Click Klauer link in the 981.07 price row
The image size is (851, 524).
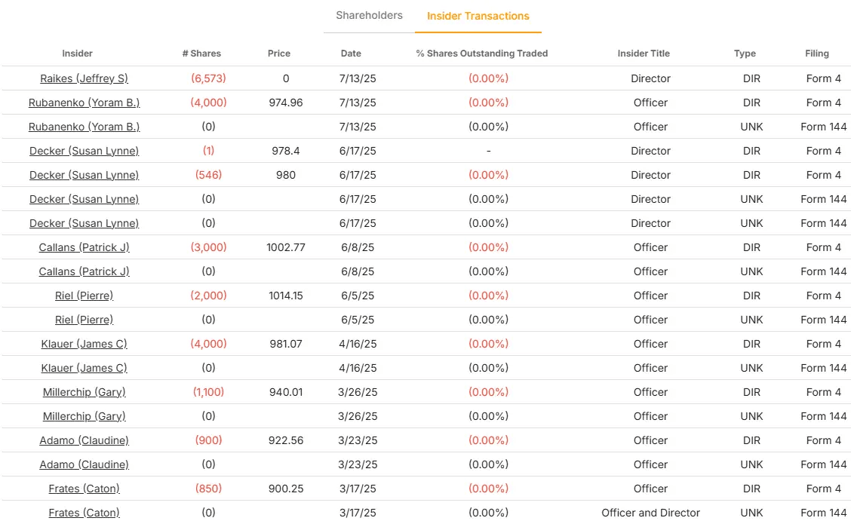pyautogui.click(x=84, y=344)
